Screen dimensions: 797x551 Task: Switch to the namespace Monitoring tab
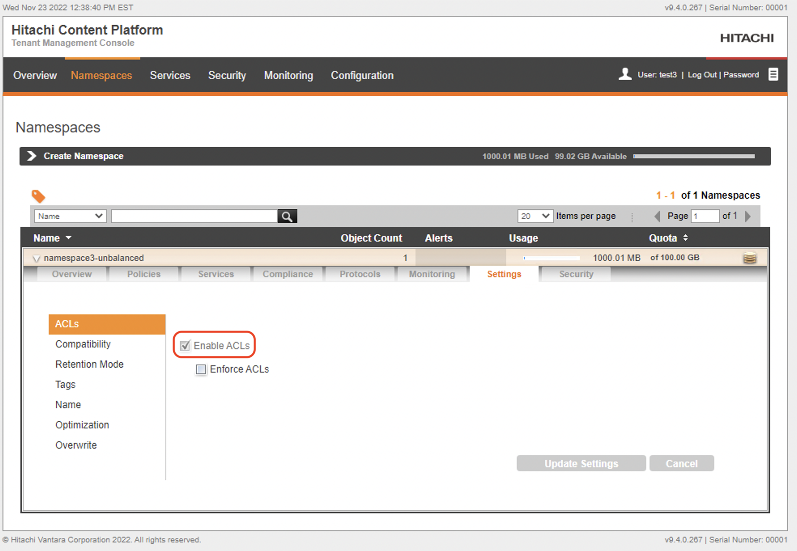432,274
